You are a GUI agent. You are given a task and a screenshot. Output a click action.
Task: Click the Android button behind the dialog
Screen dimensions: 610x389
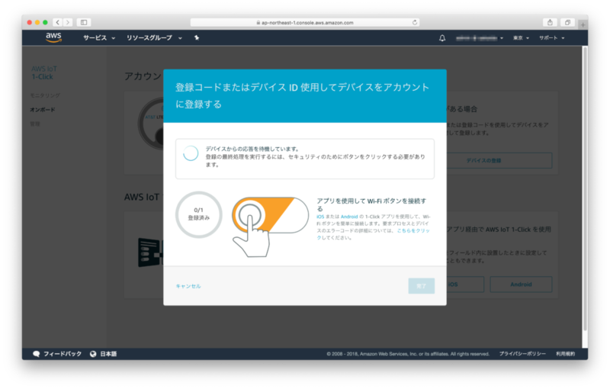[x=521, y=285]
